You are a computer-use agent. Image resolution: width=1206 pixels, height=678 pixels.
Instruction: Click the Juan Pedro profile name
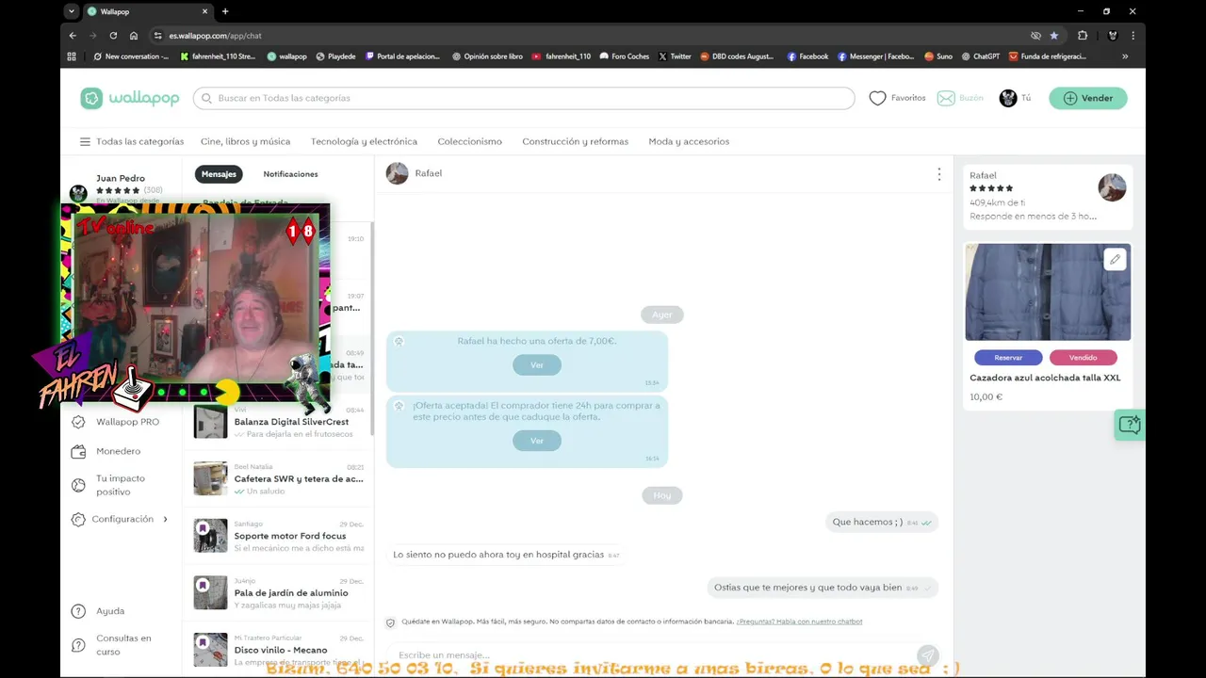coord(121,178)
